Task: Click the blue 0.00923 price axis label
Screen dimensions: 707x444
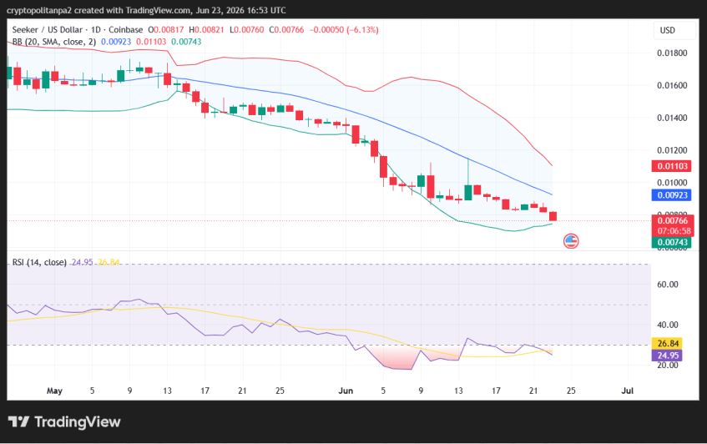Action: click(672, 195)
